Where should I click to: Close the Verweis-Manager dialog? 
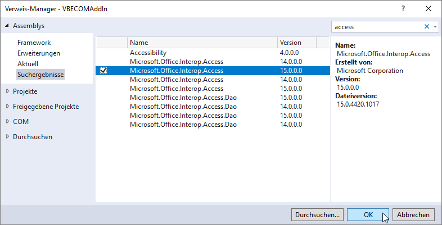point(429,9)
